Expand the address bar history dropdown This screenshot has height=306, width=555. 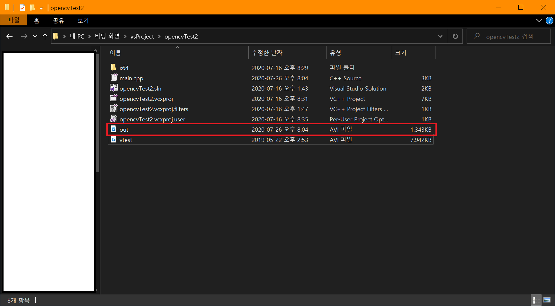click(440, 36)
